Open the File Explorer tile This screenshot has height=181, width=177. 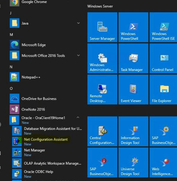[x=163, y=90]
